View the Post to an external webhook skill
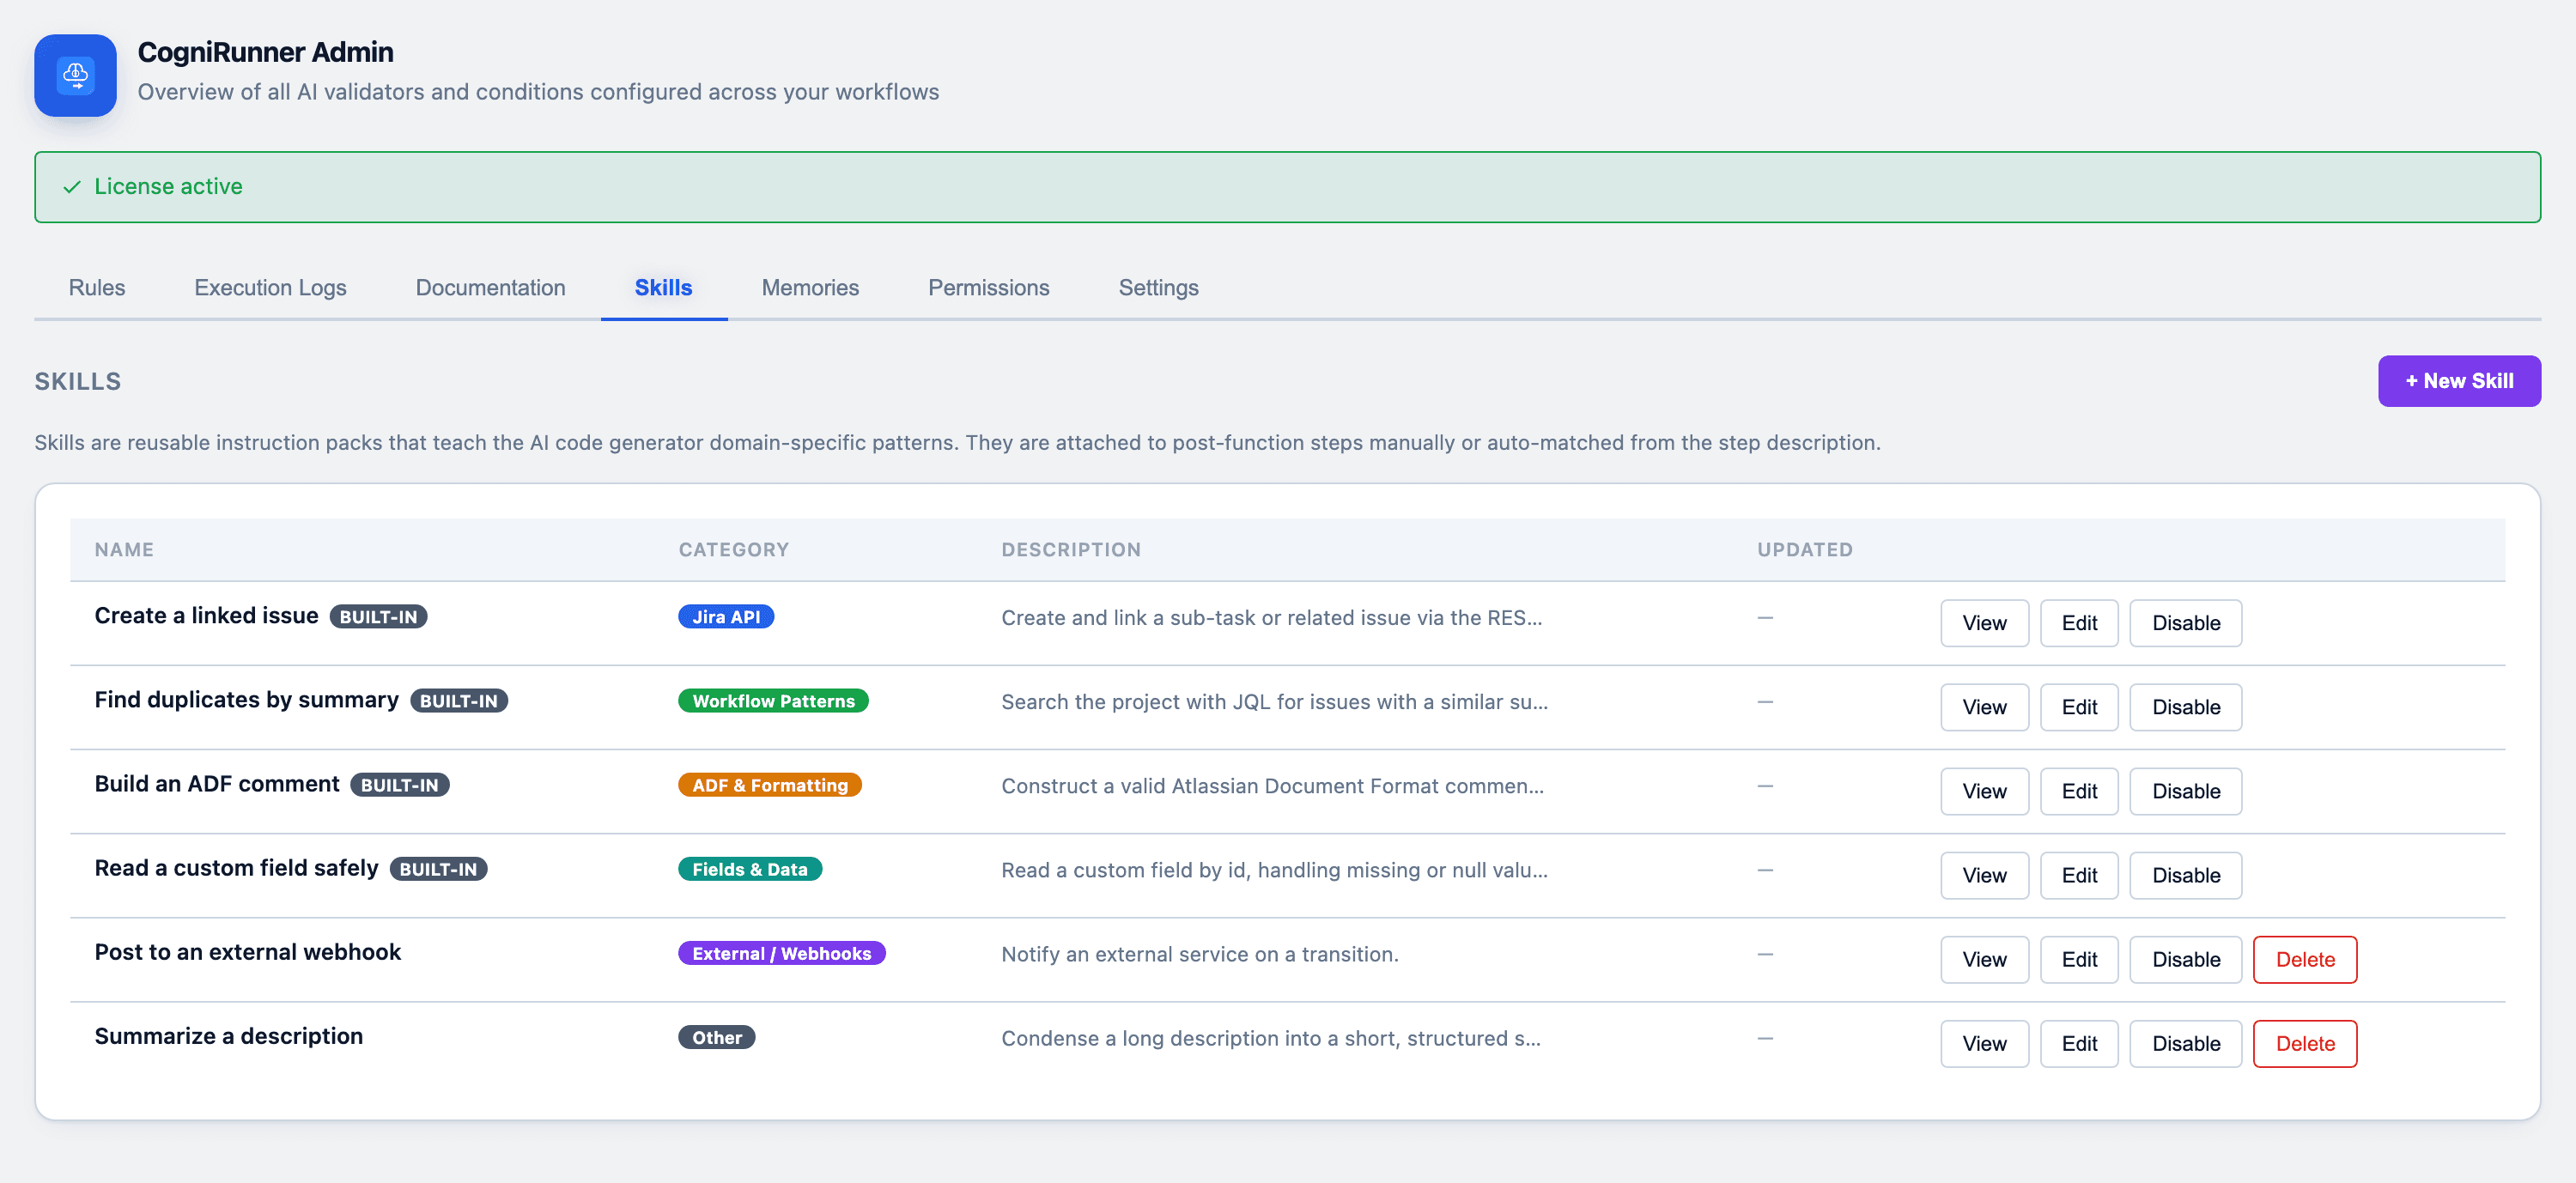 coord(1984,959)
